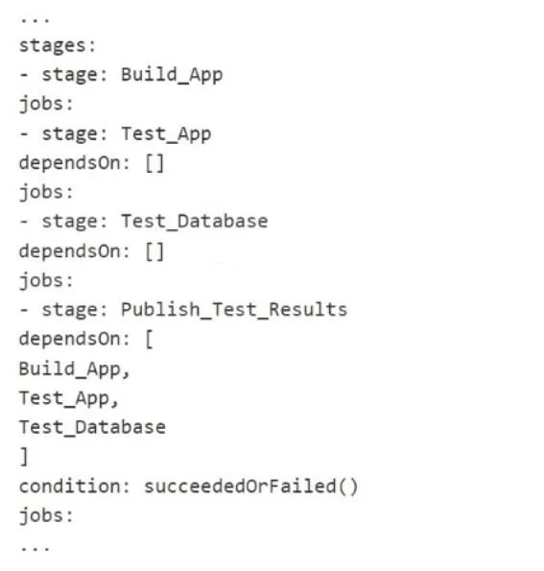Screen dimensions: 544x571
Task: Click 'Test_Database' in the dependsOn list
Action: (92, 427)
